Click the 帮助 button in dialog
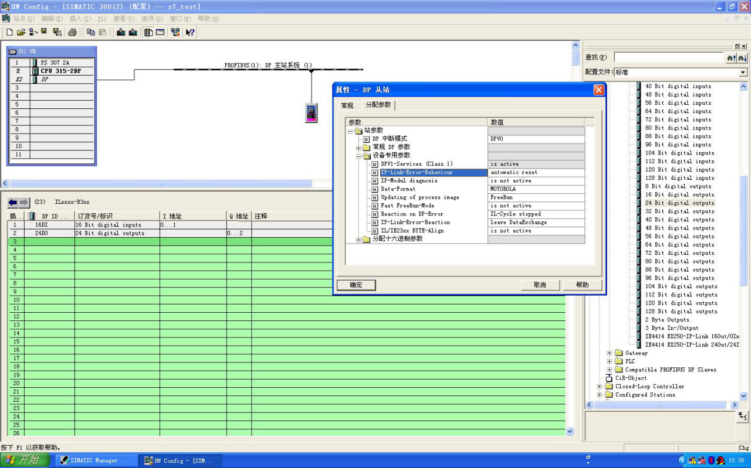Screen dimensions: 751x468 [583, 285]
